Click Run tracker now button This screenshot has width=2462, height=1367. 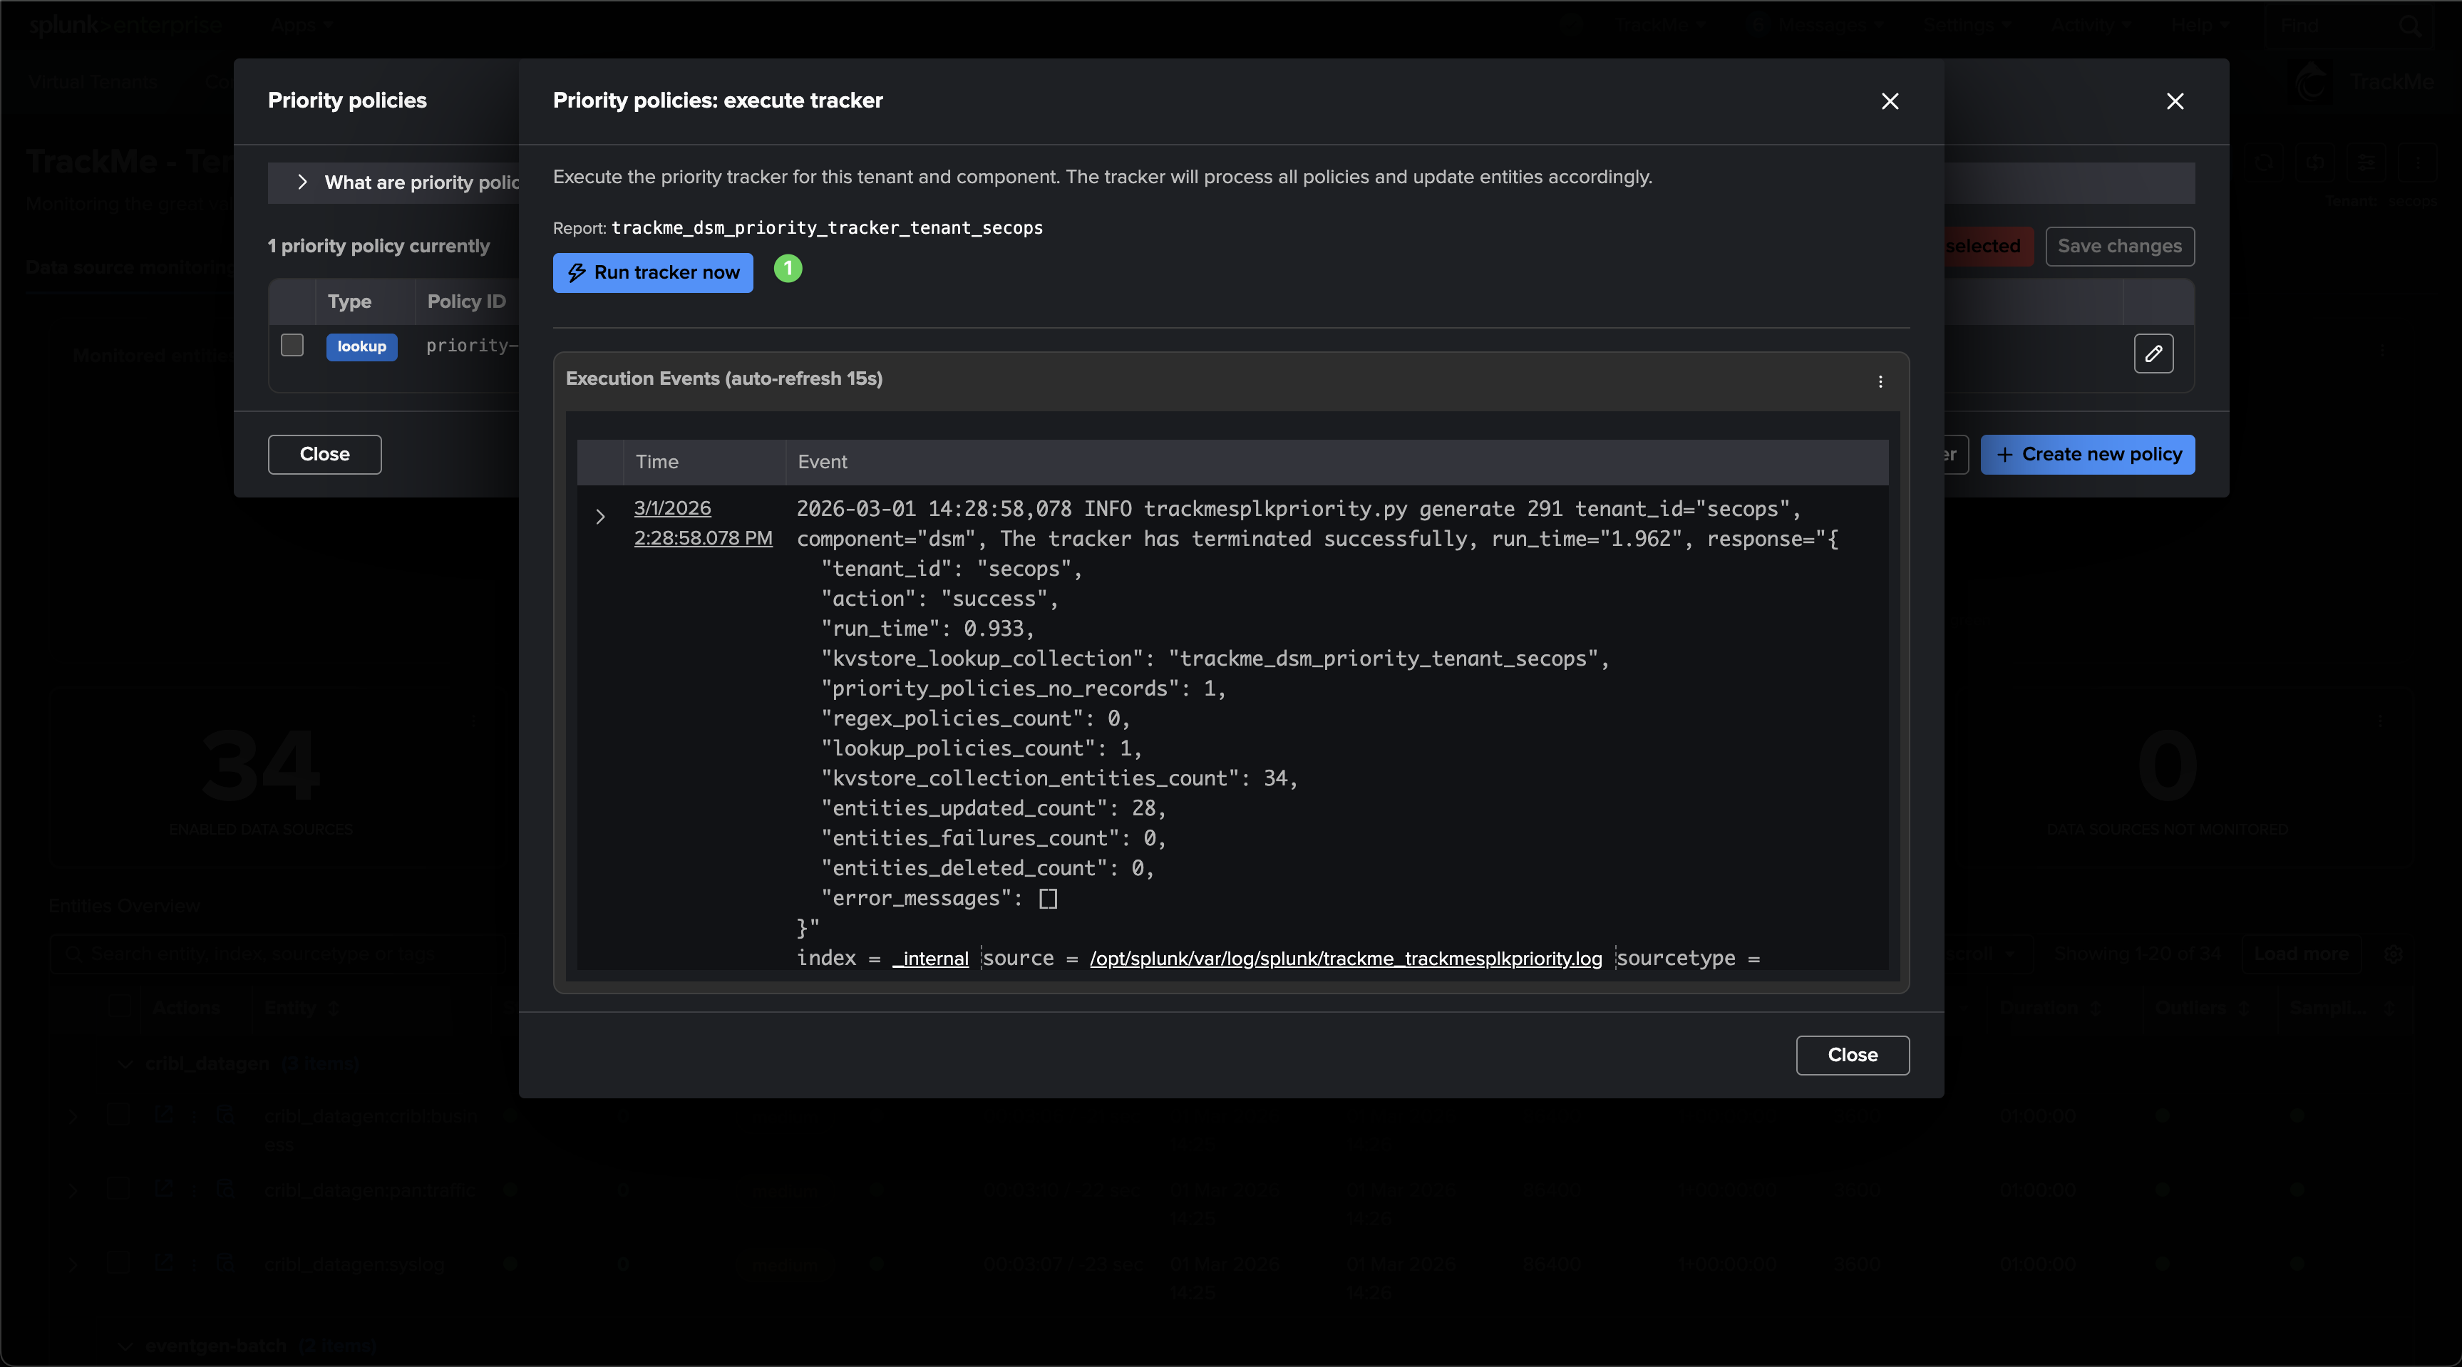pos(653,272)
